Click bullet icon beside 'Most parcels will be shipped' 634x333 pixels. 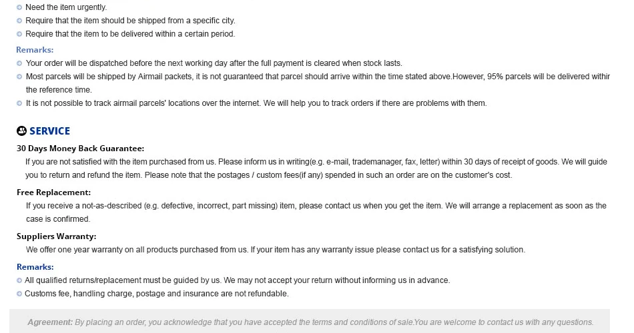point(19,77)
